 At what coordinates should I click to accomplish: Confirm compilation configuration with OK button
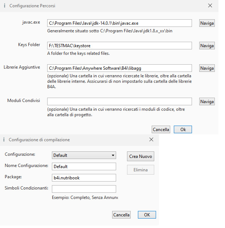147,215
